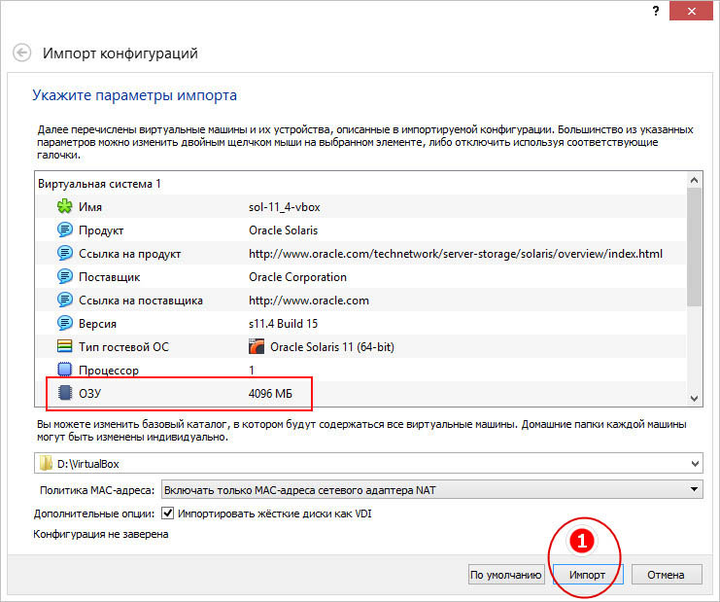Open the Политика MAC-адреса dropdown

(x=431, y=490)
